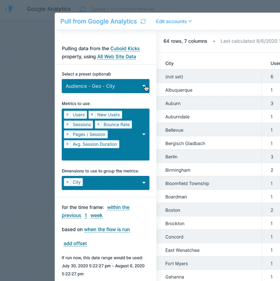Viewport: 280px width, 281px height.
Task: Select the (not set) city row
Action: (x=218, y=77)
